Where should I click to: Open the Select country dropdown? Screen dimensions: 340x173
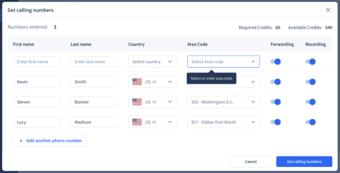(x=152, y=62)
